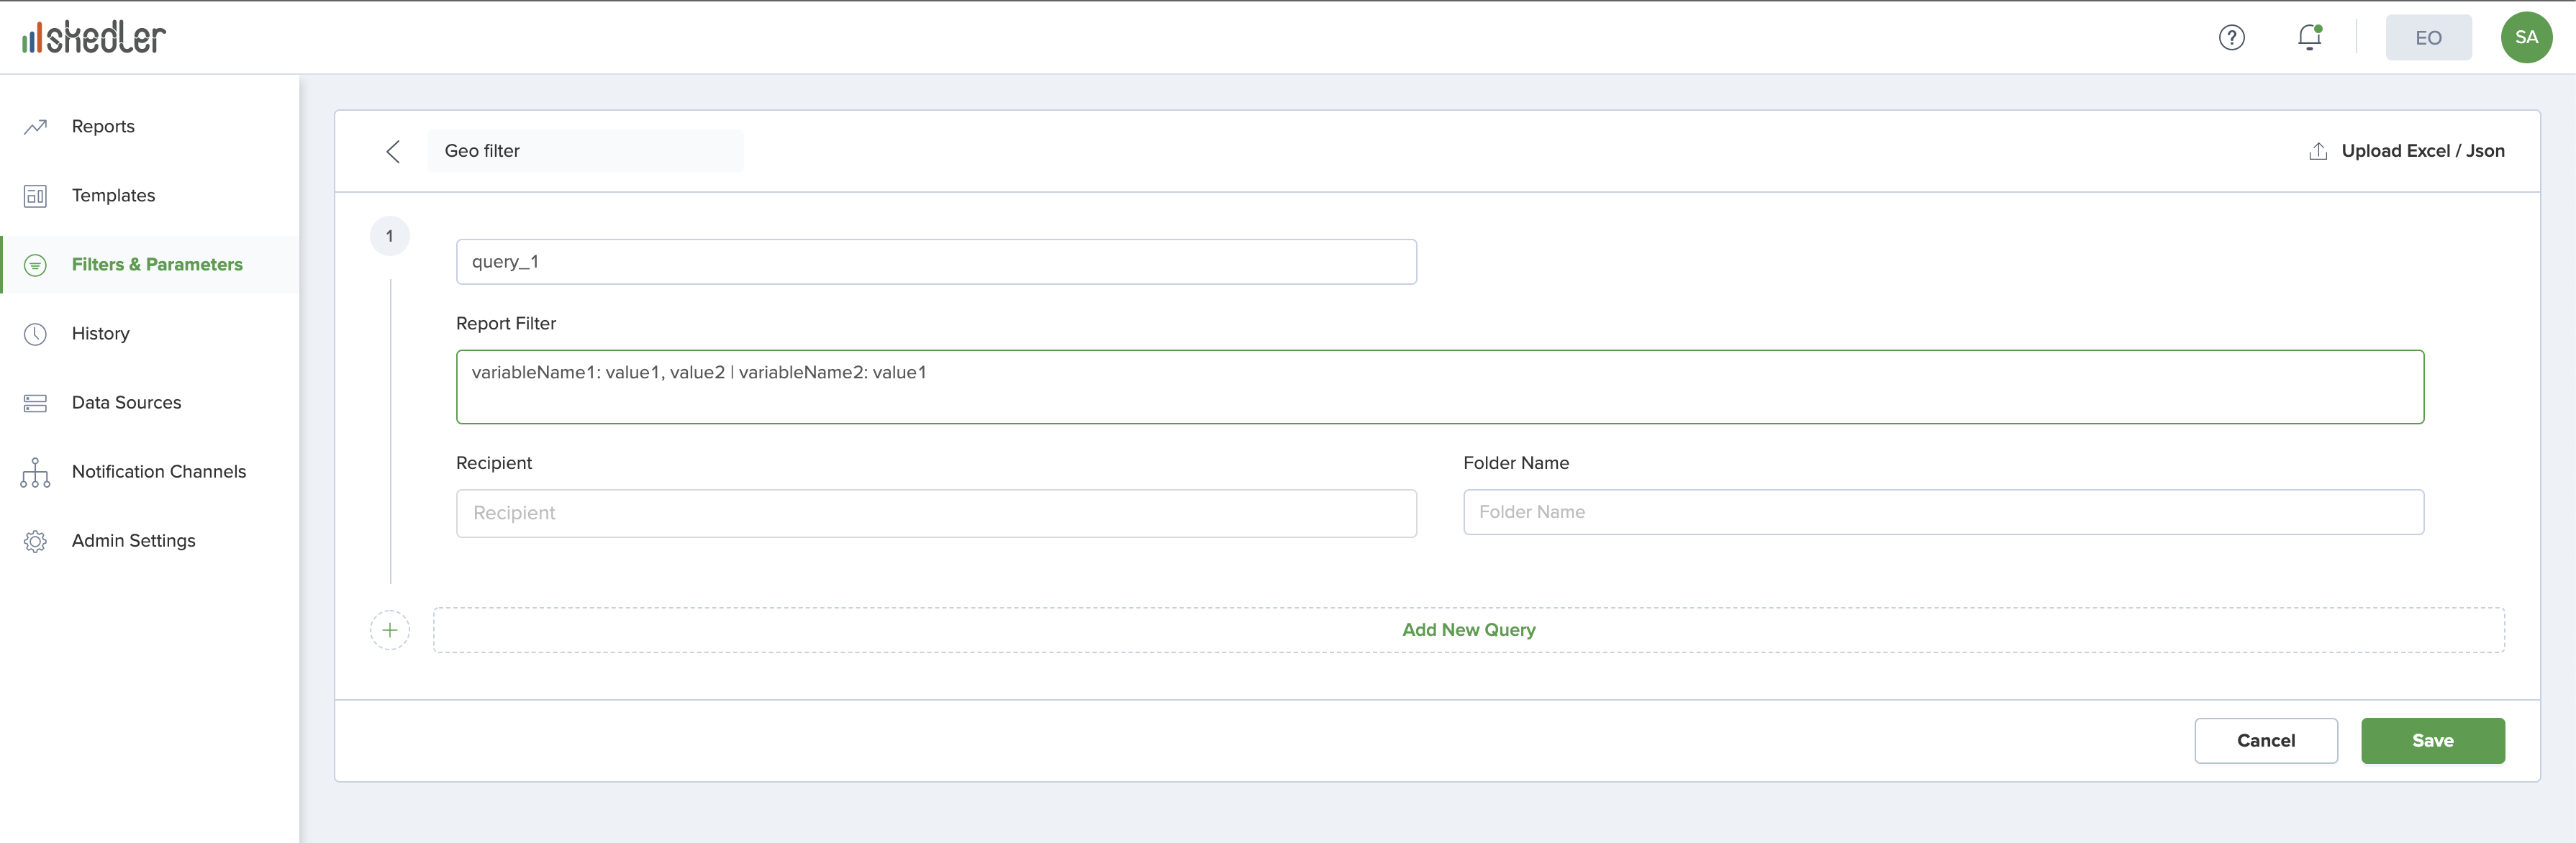Click the upload arrow icon

coord(2317,151)
